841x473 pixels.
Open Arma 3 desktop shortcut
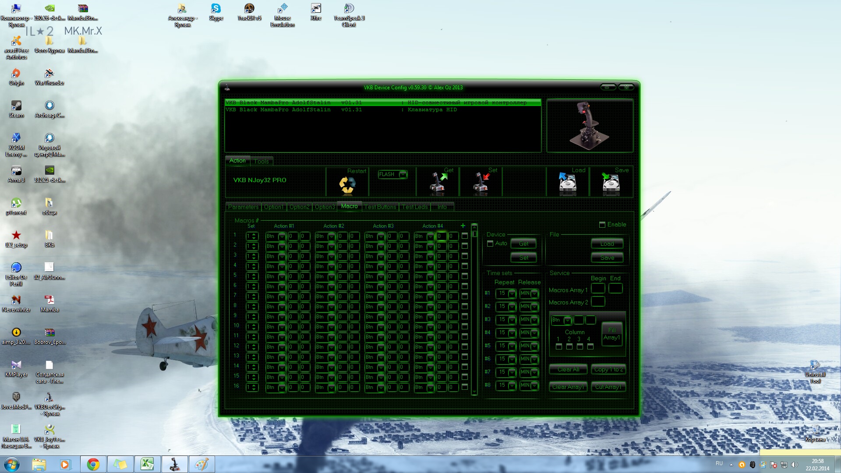[16, 174]
